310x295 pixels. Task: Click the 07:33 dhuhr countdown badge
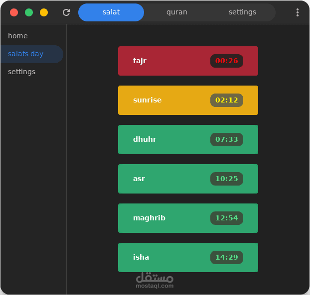pyautogui.click(x=227, y=139)
